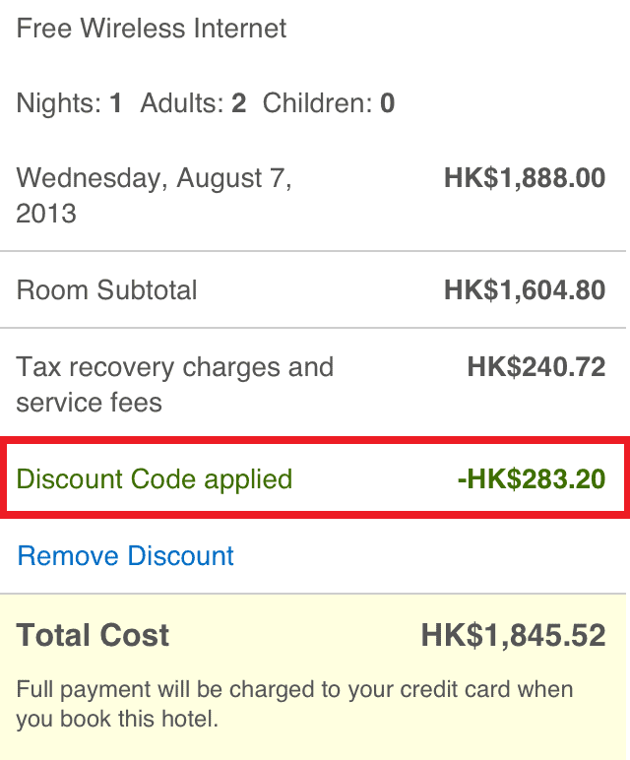Click the Free Wireless Internet text
The width and height of the screenshot is (630, 760).
coord(152,28)
